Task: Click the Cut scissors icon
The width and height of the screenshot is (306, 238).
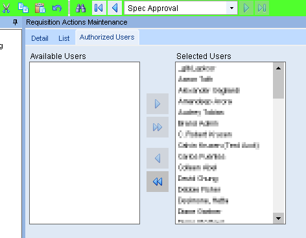Action: click(x=6, y=8)
